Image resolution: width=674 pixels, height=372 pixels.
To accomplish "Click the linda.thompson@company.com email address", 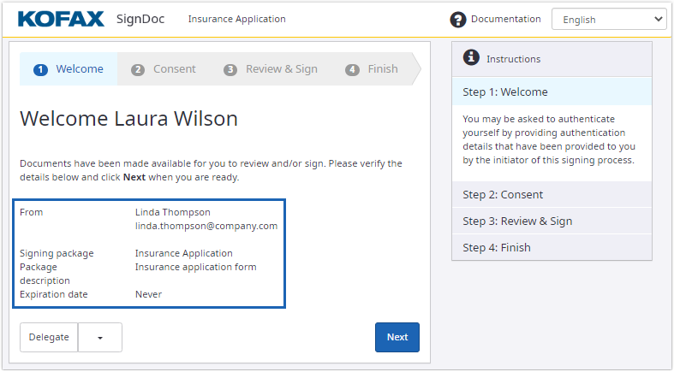I will tap(206, 227).
